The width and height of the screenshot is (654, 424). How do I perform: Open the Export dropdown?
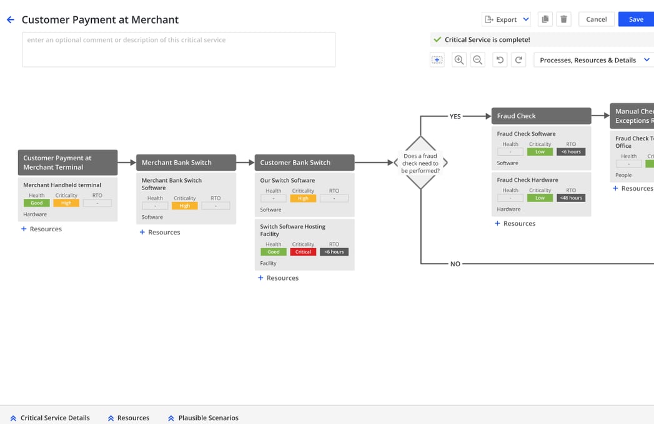coord(507,19)
